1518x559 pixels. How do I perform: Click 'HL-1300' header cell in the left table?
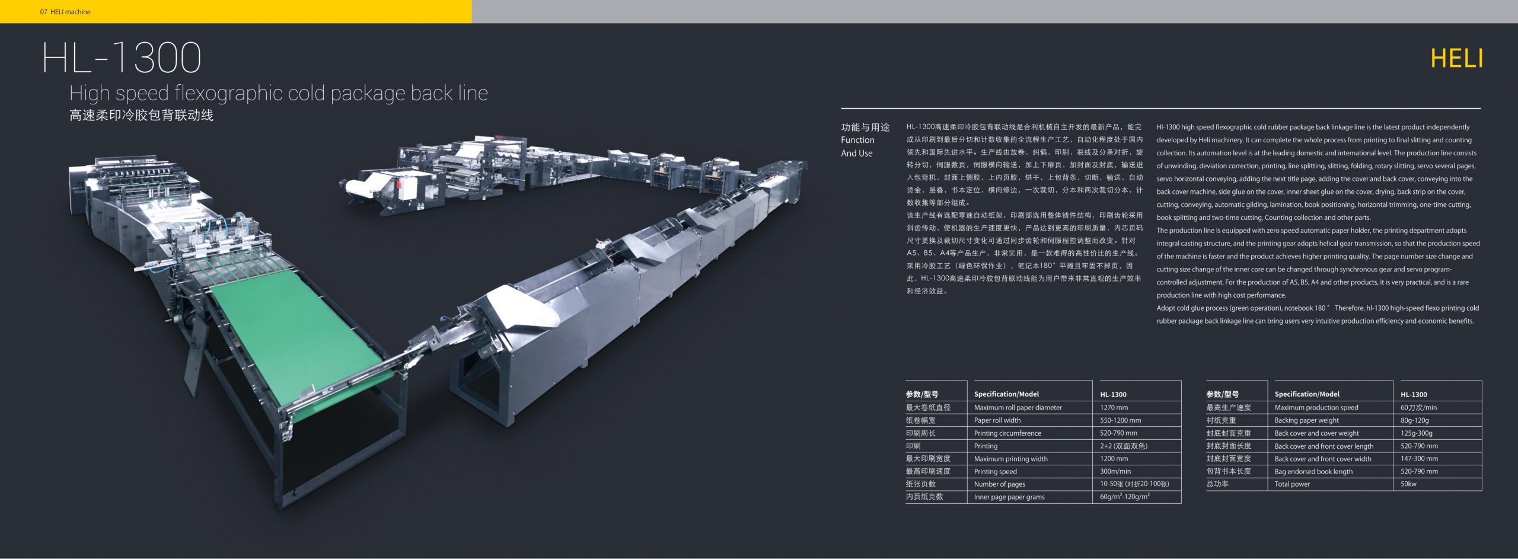point(1113,395)
